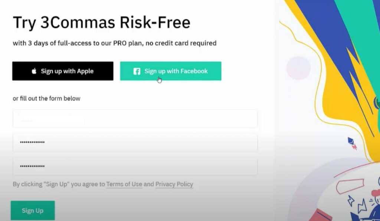The width and height of the screenshot is (380, 221).
Task: Select the black Apple signup icon area
Action: coord(34,71)
